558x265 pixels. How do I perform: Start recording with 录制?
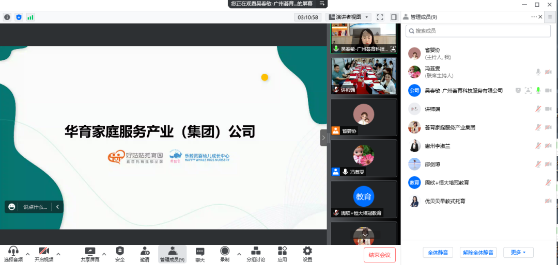coord(225,254)
